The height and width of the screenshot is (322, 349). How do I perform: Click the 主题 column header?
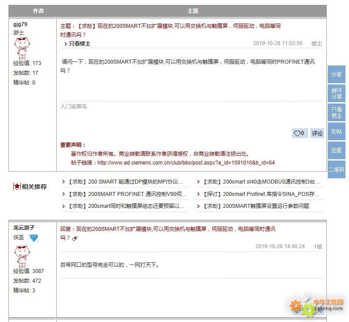[x=193, y=11]
